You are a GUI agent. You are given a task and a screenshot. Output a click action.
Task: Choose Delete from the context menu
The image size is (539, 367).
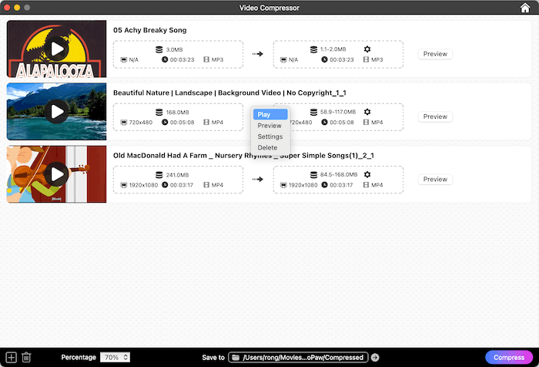[x=268, y=147]
